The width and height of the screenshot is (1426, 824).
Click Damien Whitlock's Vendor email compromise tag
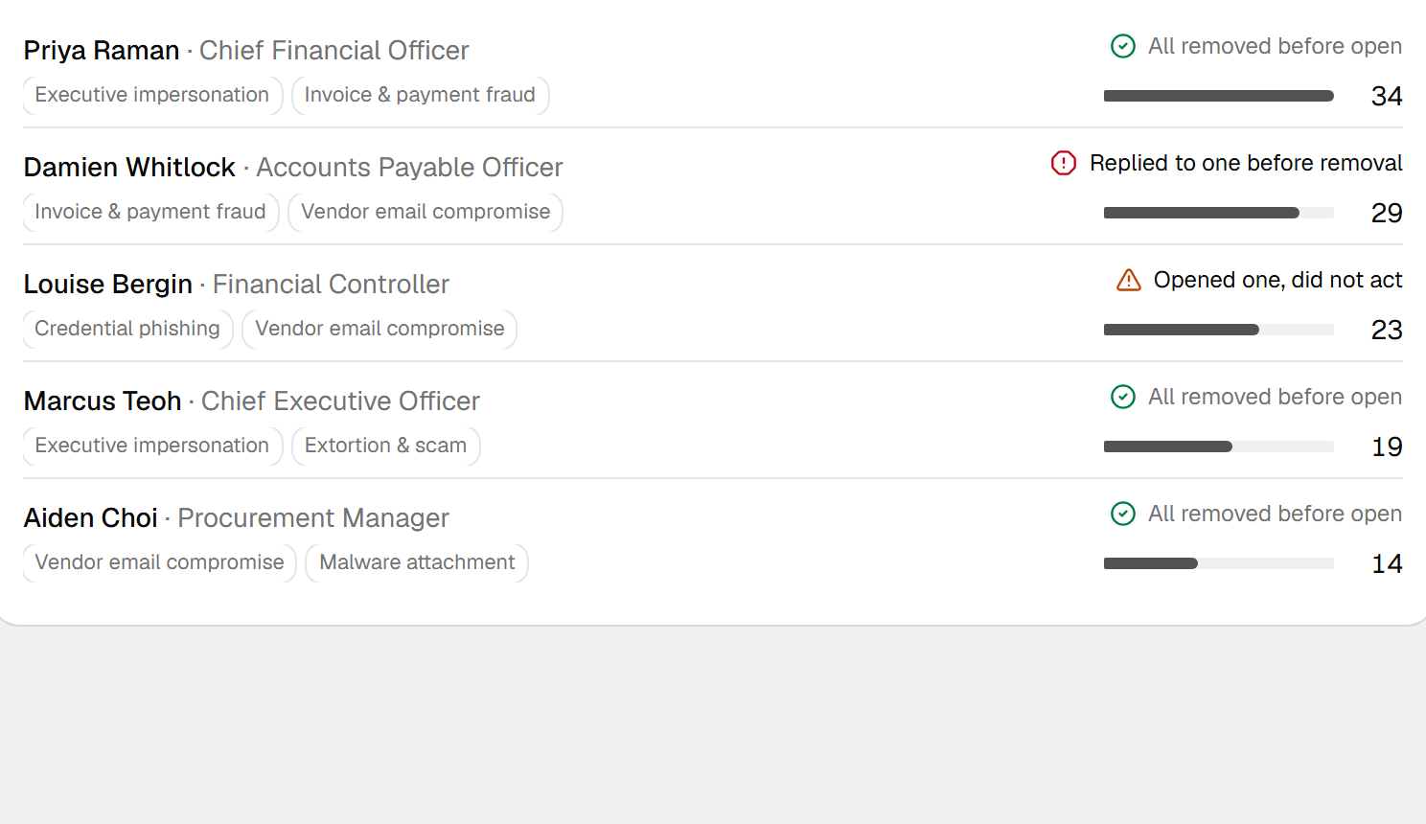pyautogui.click(x=425, y=212)
